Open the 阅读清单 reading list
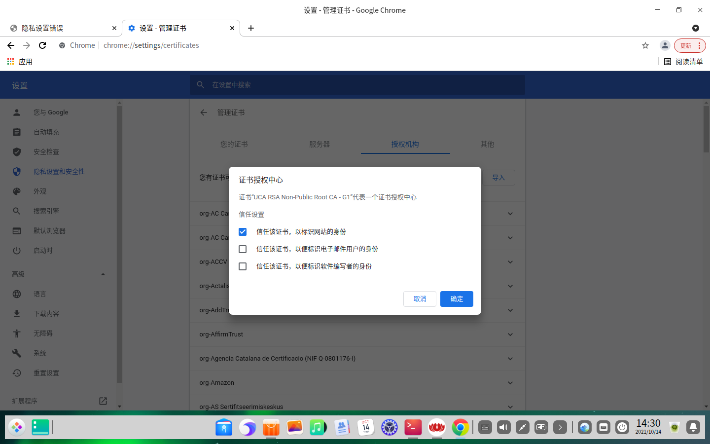This screenshot has width=710, height=444. pos(683,62)
